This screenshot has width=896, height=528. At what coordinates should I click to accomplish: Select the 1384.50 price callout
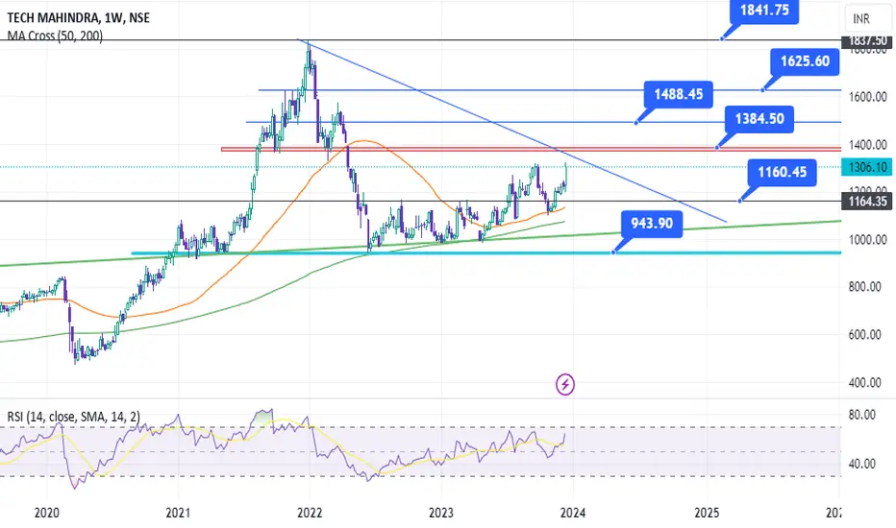tap(759, 119)
